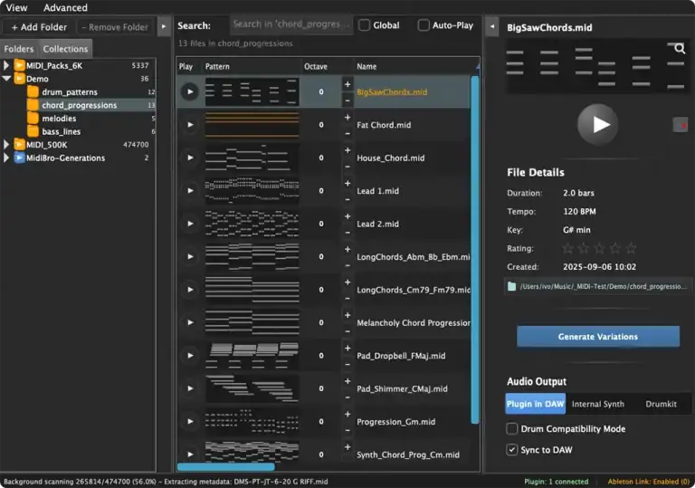695x488 pixels.
Task: Open the Advanced menu
Action: click(x=65, y=7)
